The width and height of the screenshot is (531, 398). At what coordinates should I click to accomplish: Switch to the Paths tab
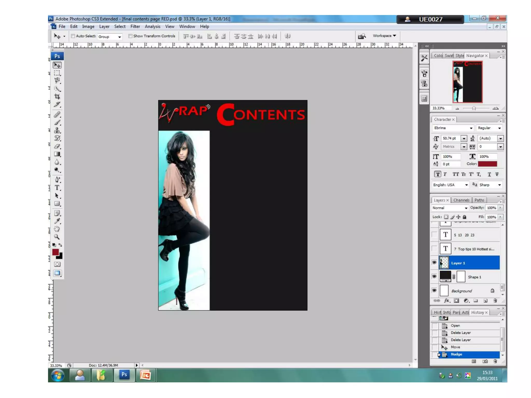479,200
